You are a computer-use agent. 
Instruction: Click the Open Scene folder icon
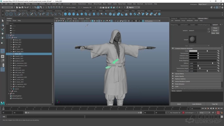(x=20, y=7)
